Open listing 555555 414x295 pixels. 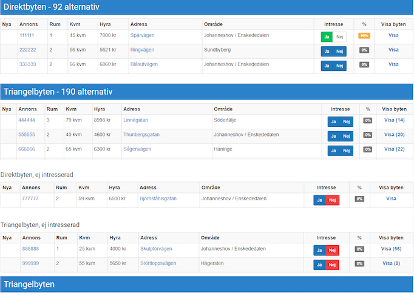pyautogui.click(x=26, y=134)
